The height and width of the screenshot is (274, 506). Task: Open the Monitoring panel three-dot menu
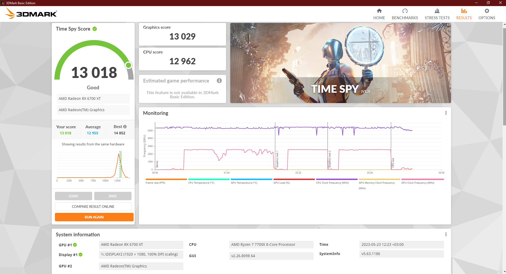446,113
